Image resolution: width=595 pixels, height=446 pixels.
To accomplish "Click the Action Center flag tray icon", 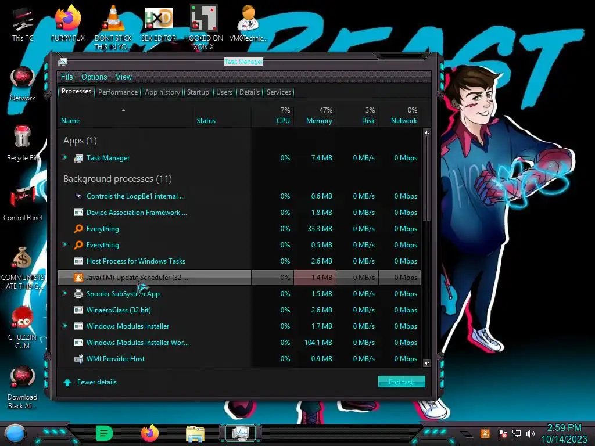I will pos(503,433).
